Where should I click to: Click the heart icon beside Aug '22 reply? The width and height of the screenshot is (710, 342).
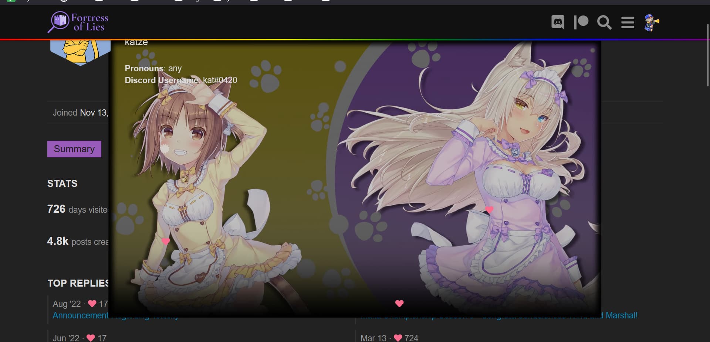(92, 304)
